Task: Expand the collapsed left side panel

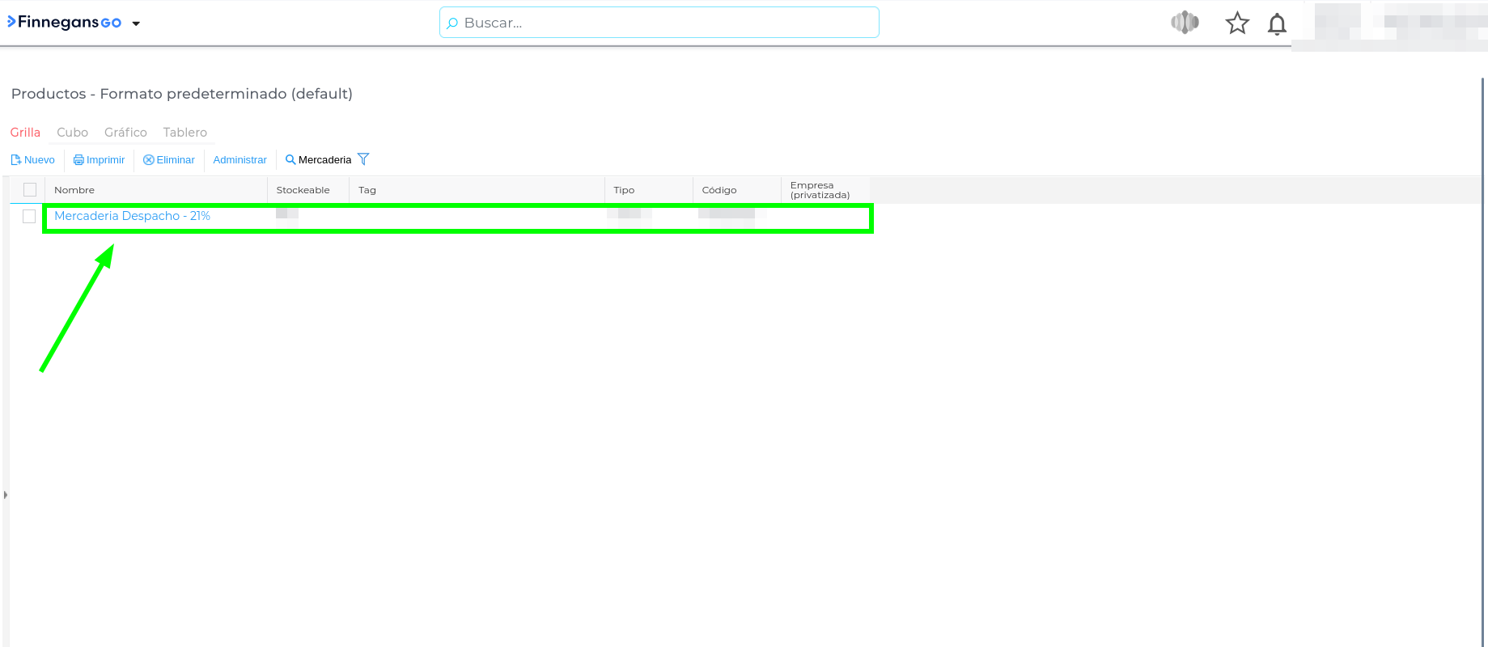Action: [x=5, y=494]
